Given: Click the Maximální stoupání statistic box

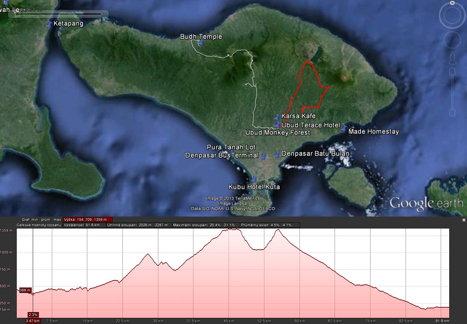Looking at the screenshot, I should coord(205,225).
